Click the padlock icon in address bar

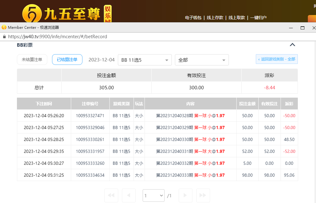click(x=4, y=37)
